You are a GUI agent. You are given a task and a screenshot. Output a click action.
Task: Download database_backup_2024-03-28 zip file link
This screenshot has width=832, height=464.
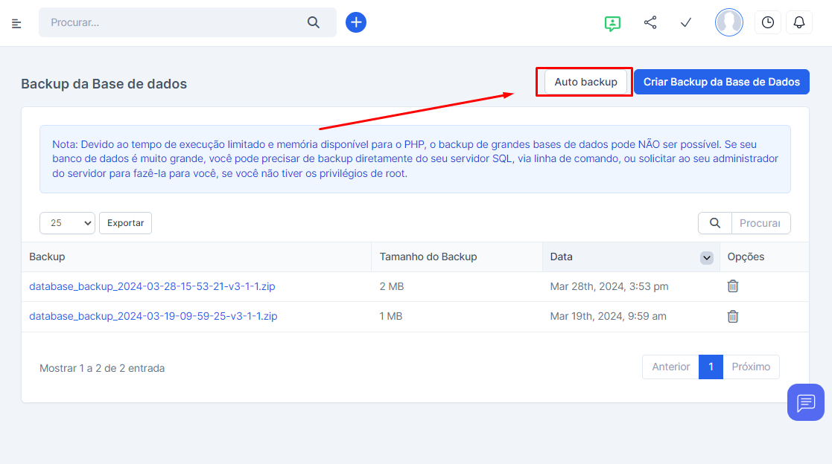click(x=153, y=286)
